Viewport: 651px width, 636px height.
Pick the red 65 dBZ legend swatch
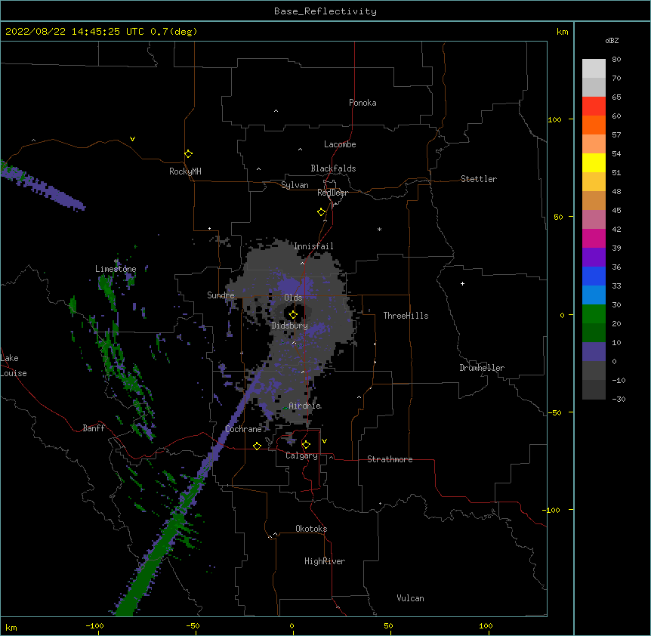pyautogui.click(x=594, y=107)
